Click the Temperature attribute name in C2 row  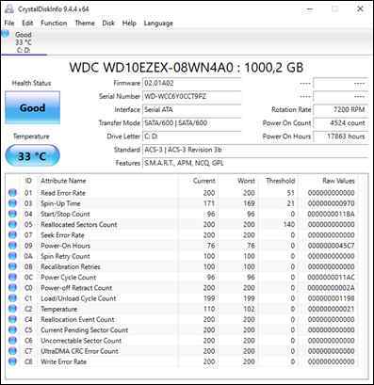(58, 309)
